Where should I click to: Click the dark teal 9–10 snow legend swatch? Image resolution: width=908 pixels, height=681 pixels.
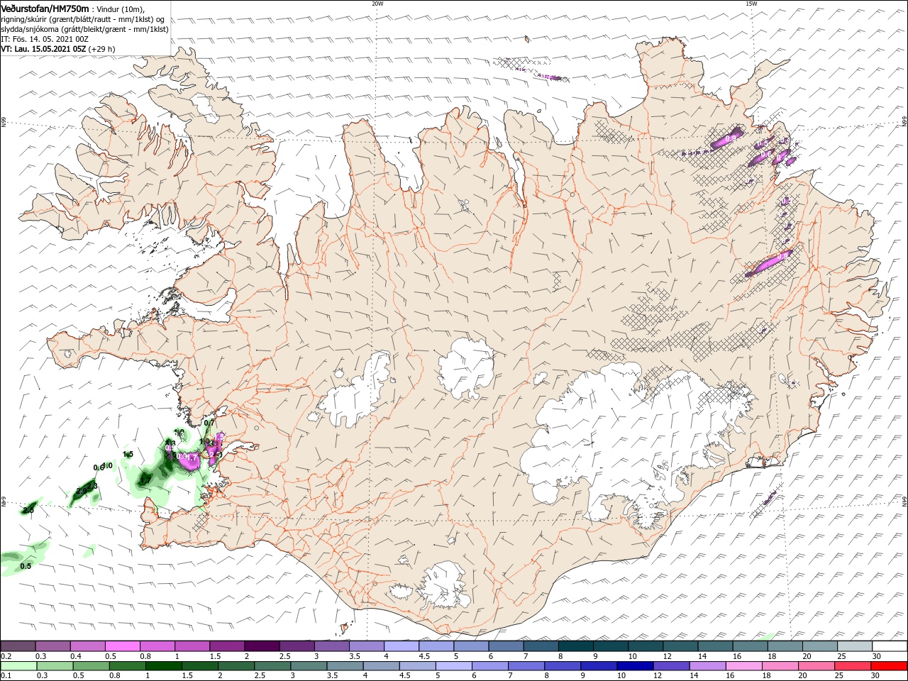[x=611, y=646]
